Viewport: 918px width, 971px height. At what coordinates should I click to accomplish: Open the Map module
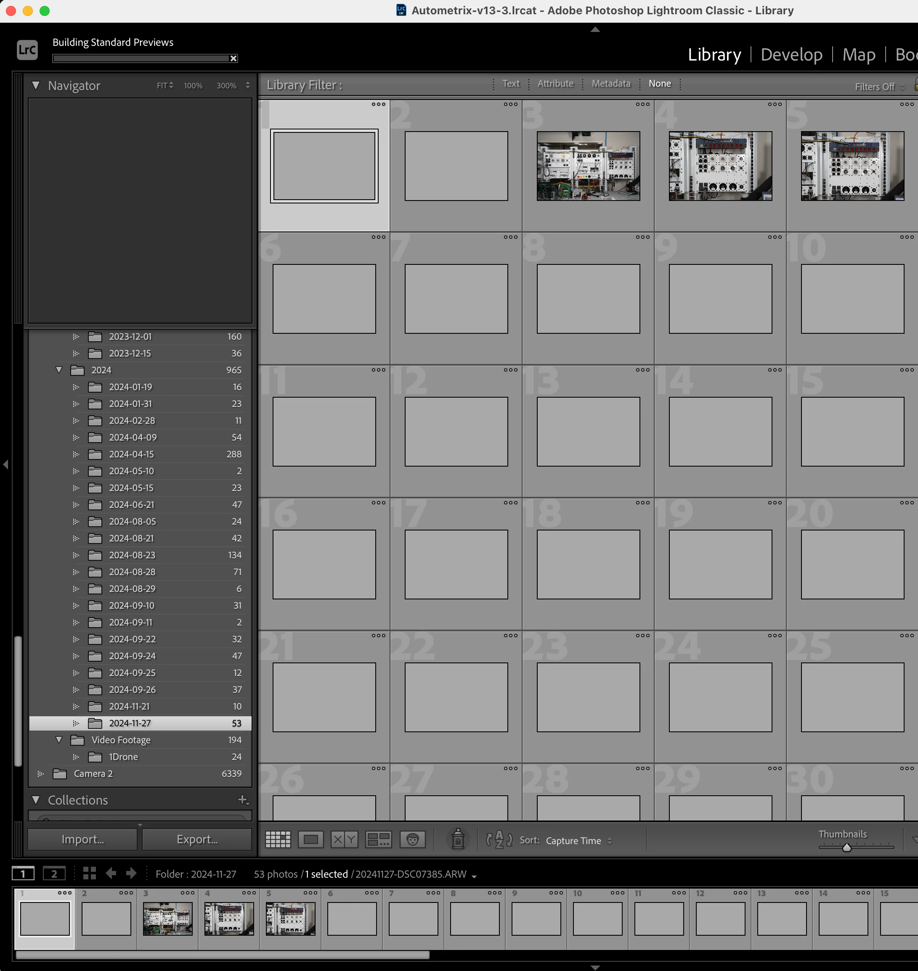(858, 55)
